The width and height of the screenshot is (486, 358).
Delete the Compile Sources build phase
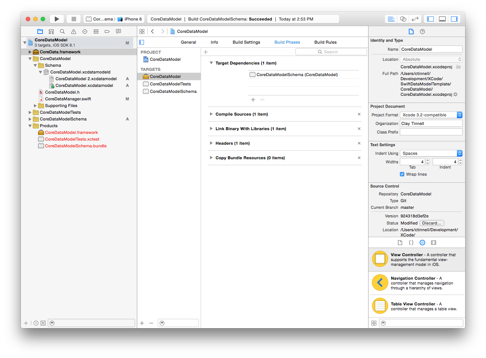pos(359,114)
